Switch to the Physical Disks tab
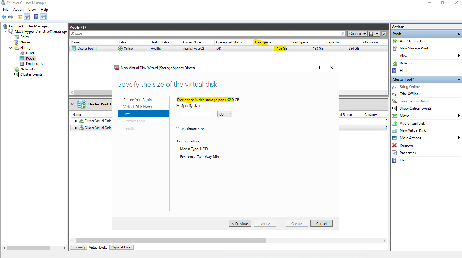Viewport: 462px width, 258px height. pos(121,247)
